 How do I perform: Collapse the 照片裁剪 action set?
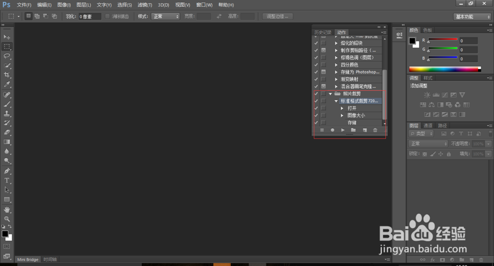pyautogui.click(x=330, y=94)
